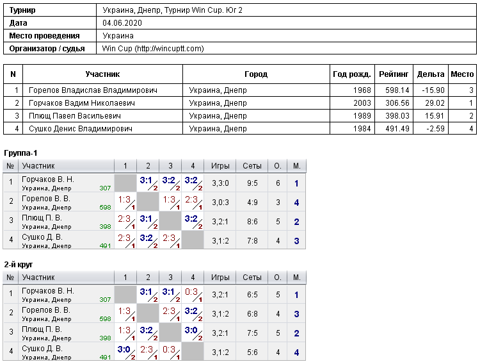Screen dimensions: 480x364
Task: Click delta value 15.91
Action: click(x=435, y=116)
